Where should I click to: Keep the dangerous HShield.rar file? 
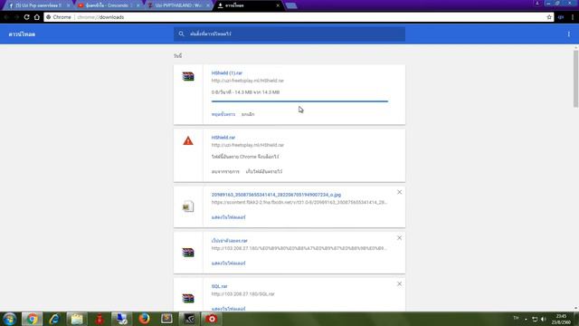[x=264, y=171]
